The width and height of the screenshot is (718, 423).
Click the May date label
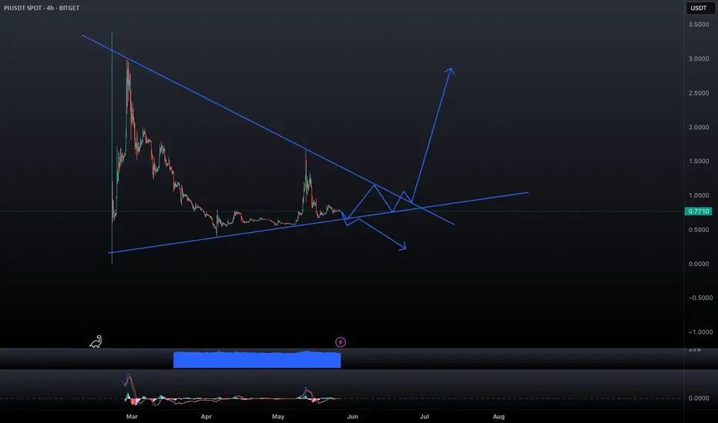278,417
